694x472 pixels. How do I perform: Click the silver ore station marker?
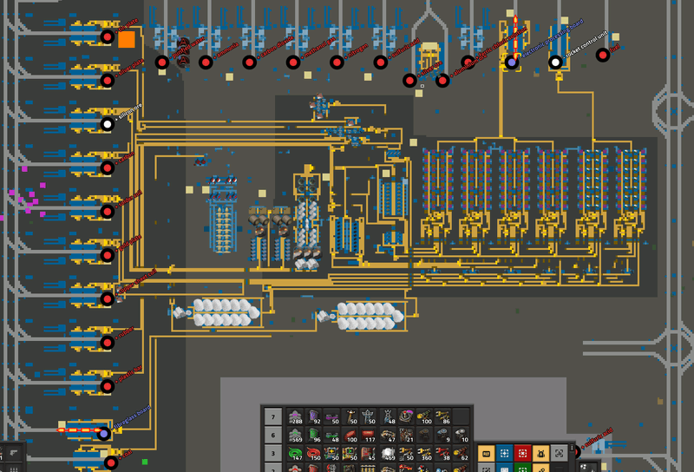click(x=409, y=81)
